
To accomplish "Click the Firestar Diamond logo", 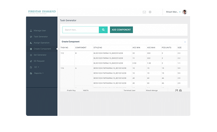I will coord(42,12).
